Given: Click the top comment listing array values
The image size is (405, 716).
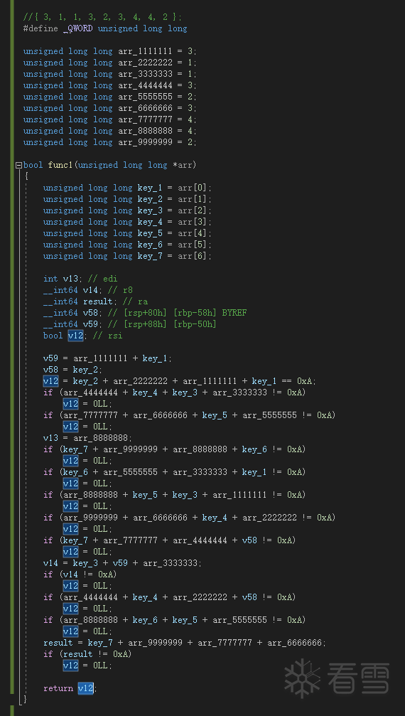Looking at the screenshot, I should pyautogui.click(x=102, y=17).
